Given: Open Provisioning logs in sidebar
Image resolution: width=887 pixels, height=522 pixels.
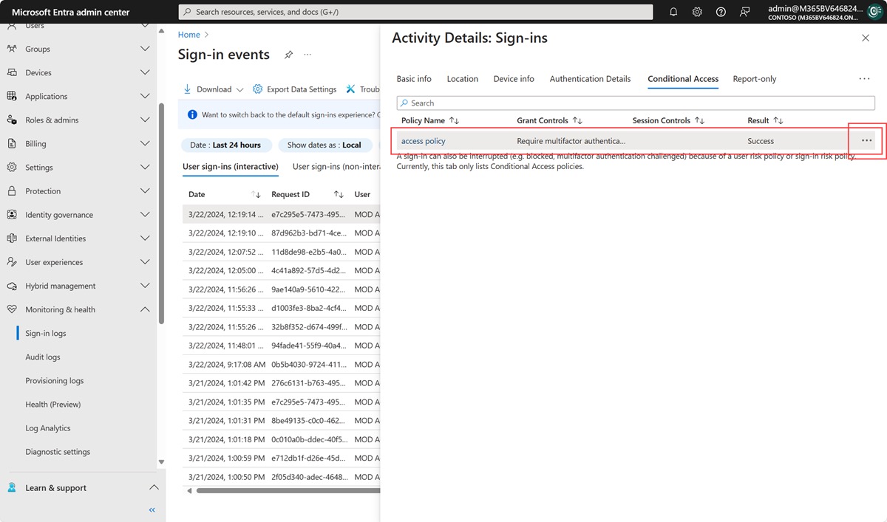Looking at the screenshot, I should (x=55, y=380).
